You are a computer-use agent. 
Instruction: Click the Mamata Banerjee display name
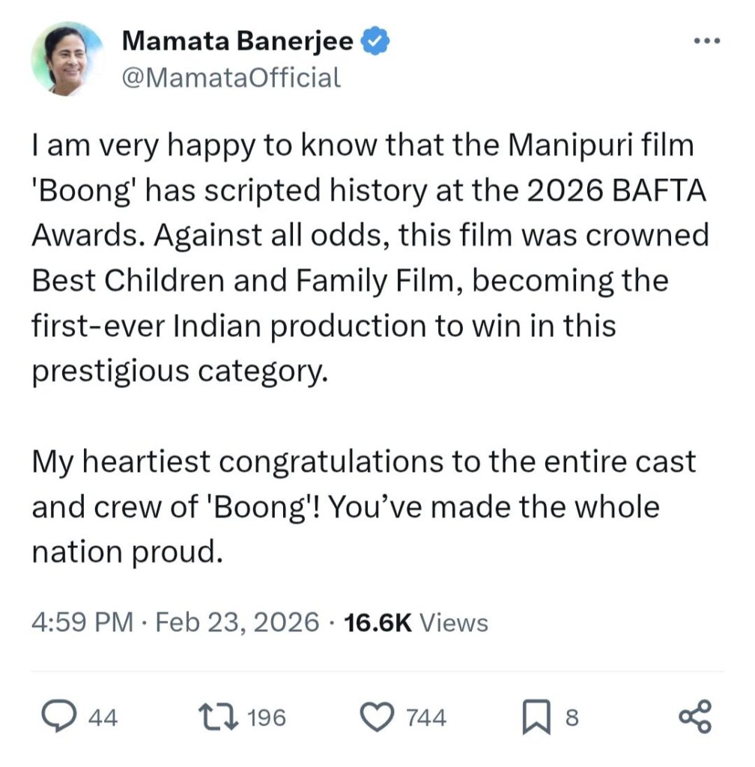pyautogui.click(x=237, y=42)
